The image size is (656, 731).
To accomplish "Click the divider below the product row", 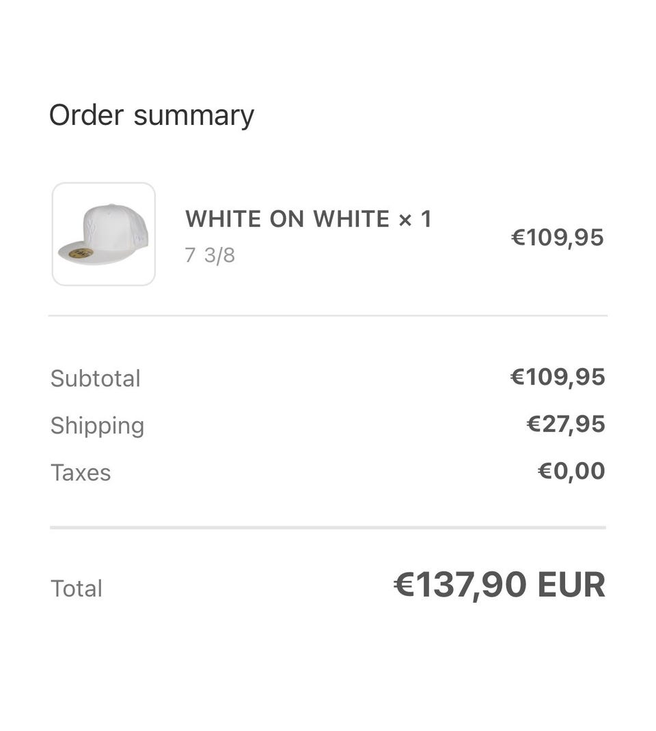I will click(328, 315).
